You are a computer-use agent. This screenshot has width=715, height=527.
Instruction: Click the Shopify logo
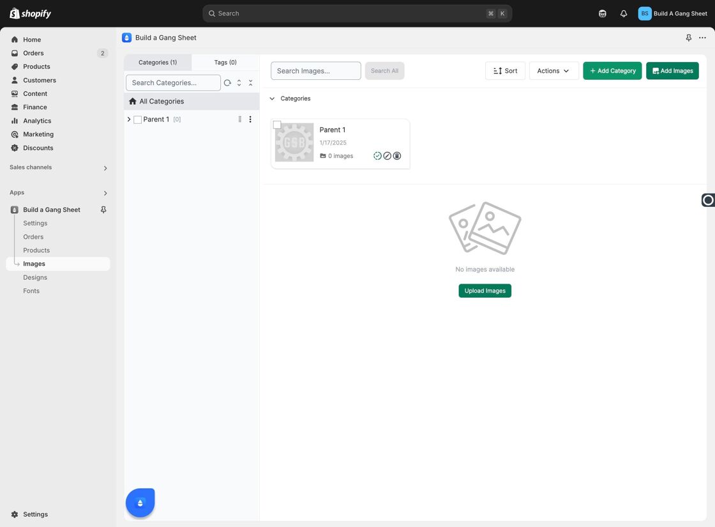(x=30, y=13)
